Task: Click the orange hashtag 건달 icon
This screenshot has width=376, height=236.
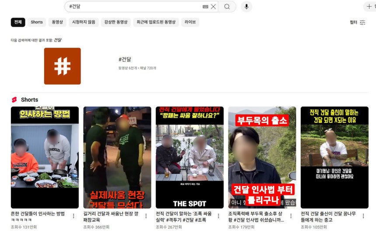Action: 62,66
